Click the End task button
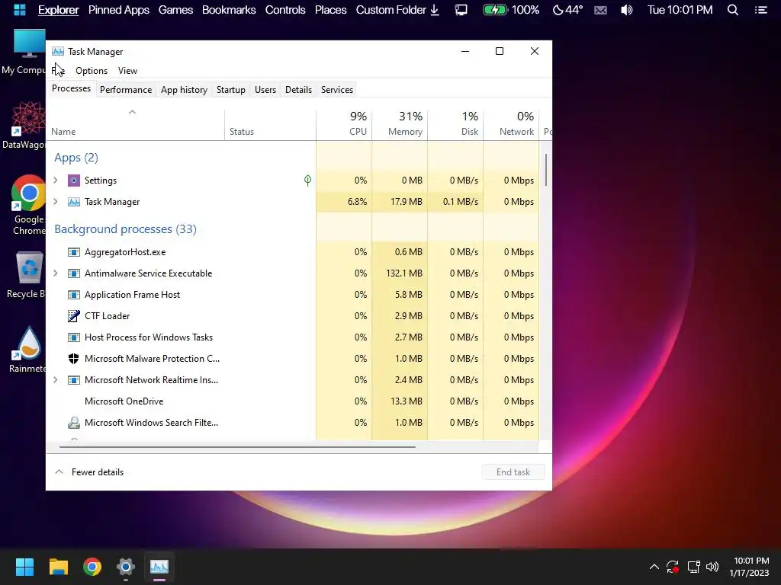781x585 pixels. click(513, 472)
